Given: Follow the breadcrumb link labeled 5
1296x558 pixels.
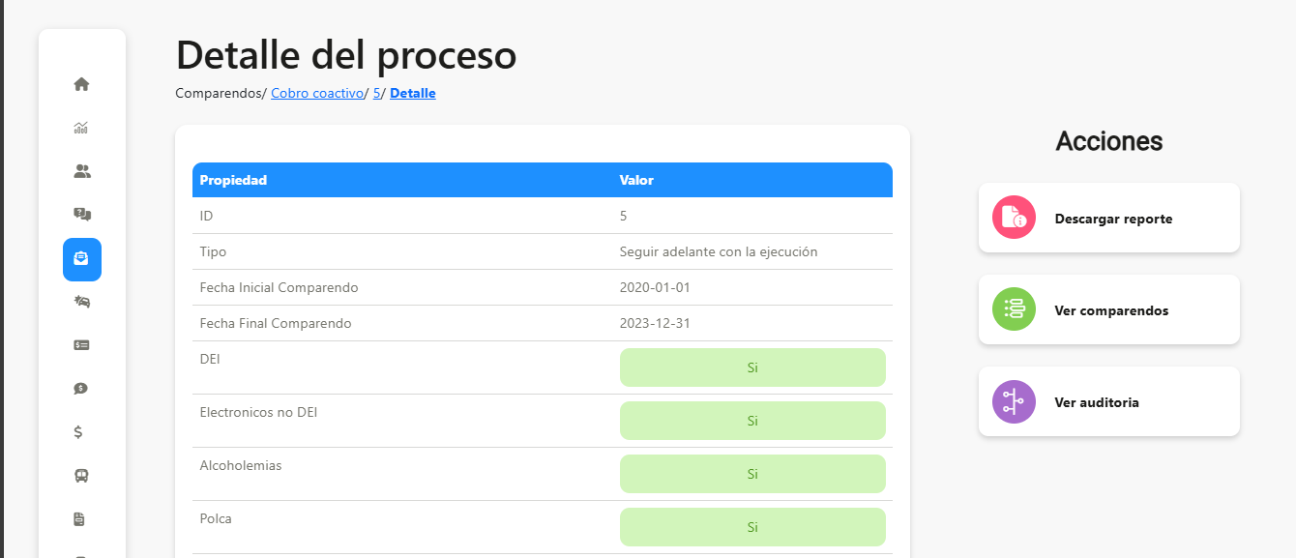Looking at the screenshot, I should 376,94.
